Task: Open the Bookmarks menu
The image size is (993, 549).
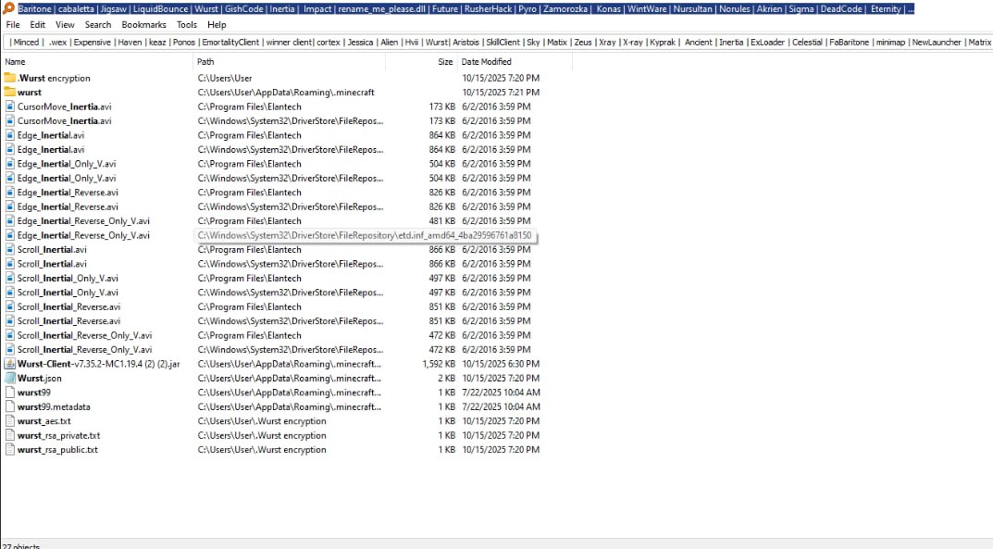Action: pos(144,25)
